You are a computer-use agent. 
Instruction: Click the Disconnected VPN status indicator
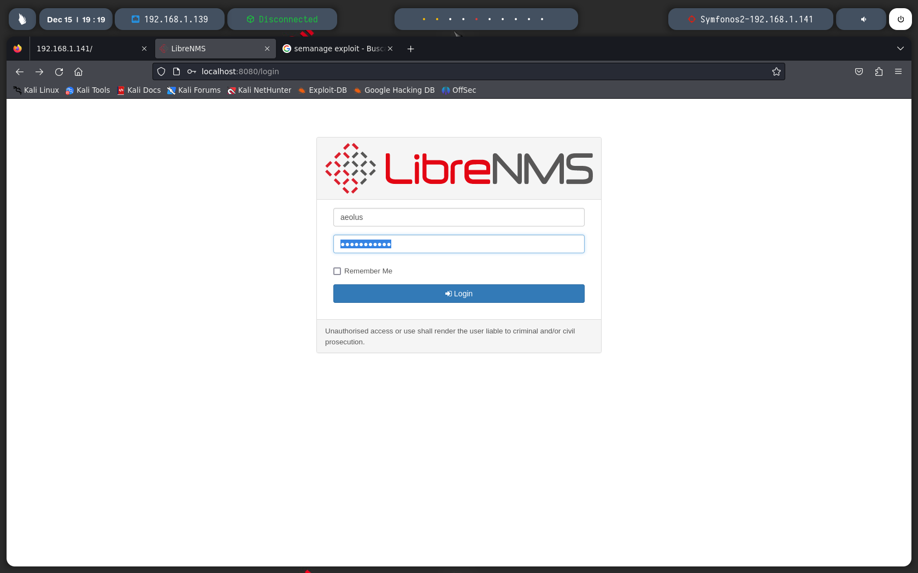tap(282, 19)
